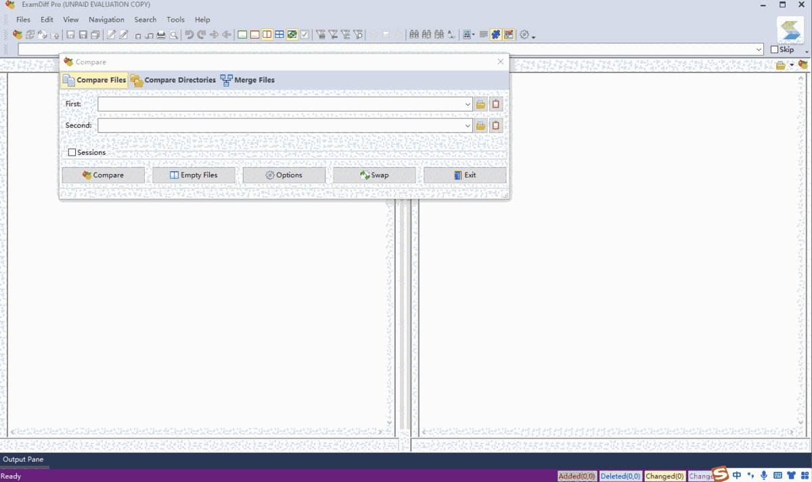Open the Help menu
The image size is (812, 482).
[202, 20]
